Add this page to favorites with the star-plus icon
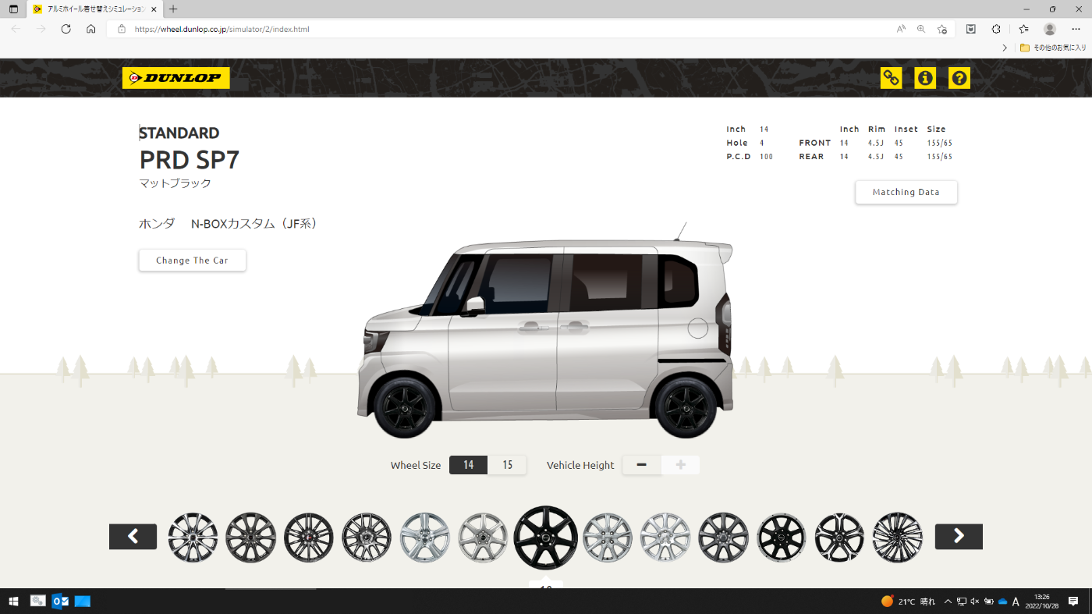1092x614 pixels. pyautogui.click(x=942, y=29)
